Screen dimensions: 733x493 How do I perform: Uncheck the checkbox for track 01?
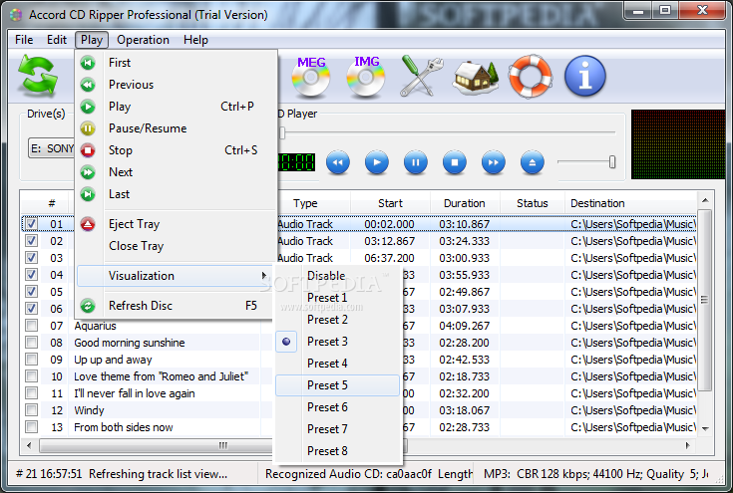pos(31,224)
